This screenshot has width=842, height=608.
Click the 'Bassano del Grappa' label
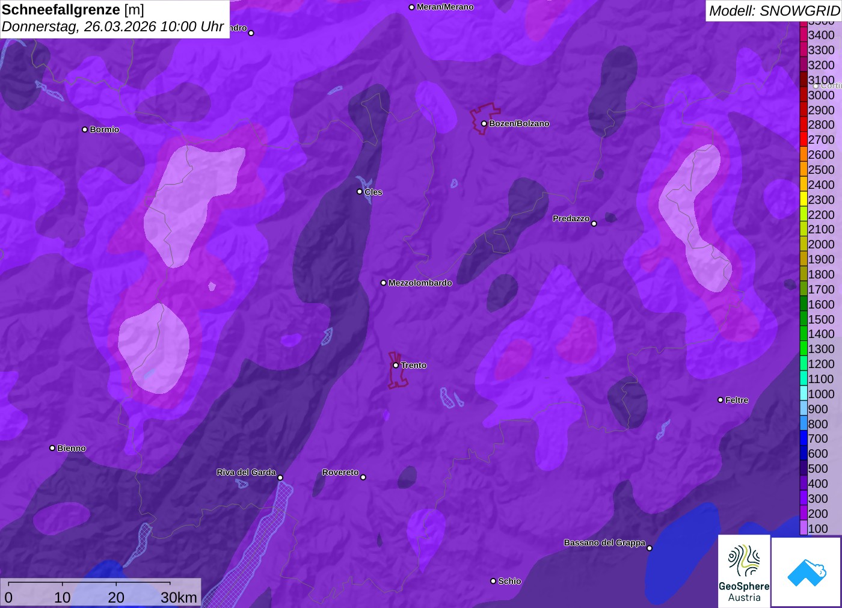pos(604,542)
